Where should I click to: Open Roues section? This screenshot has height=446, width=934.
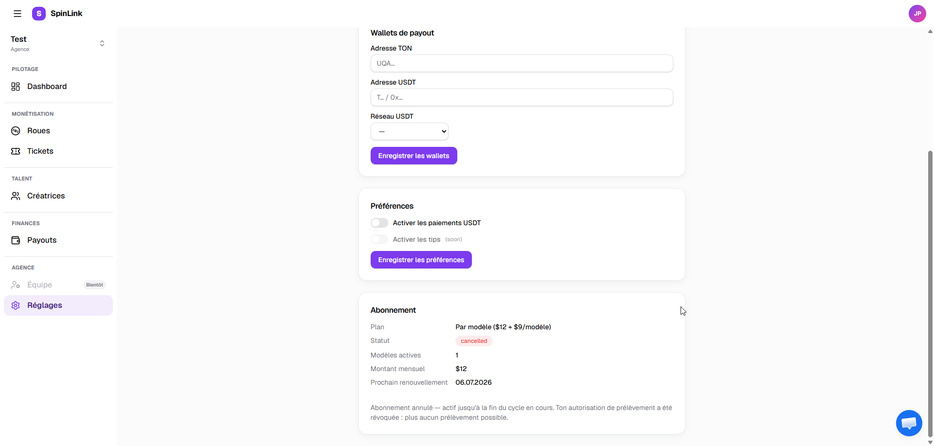[x=58, y=131]
